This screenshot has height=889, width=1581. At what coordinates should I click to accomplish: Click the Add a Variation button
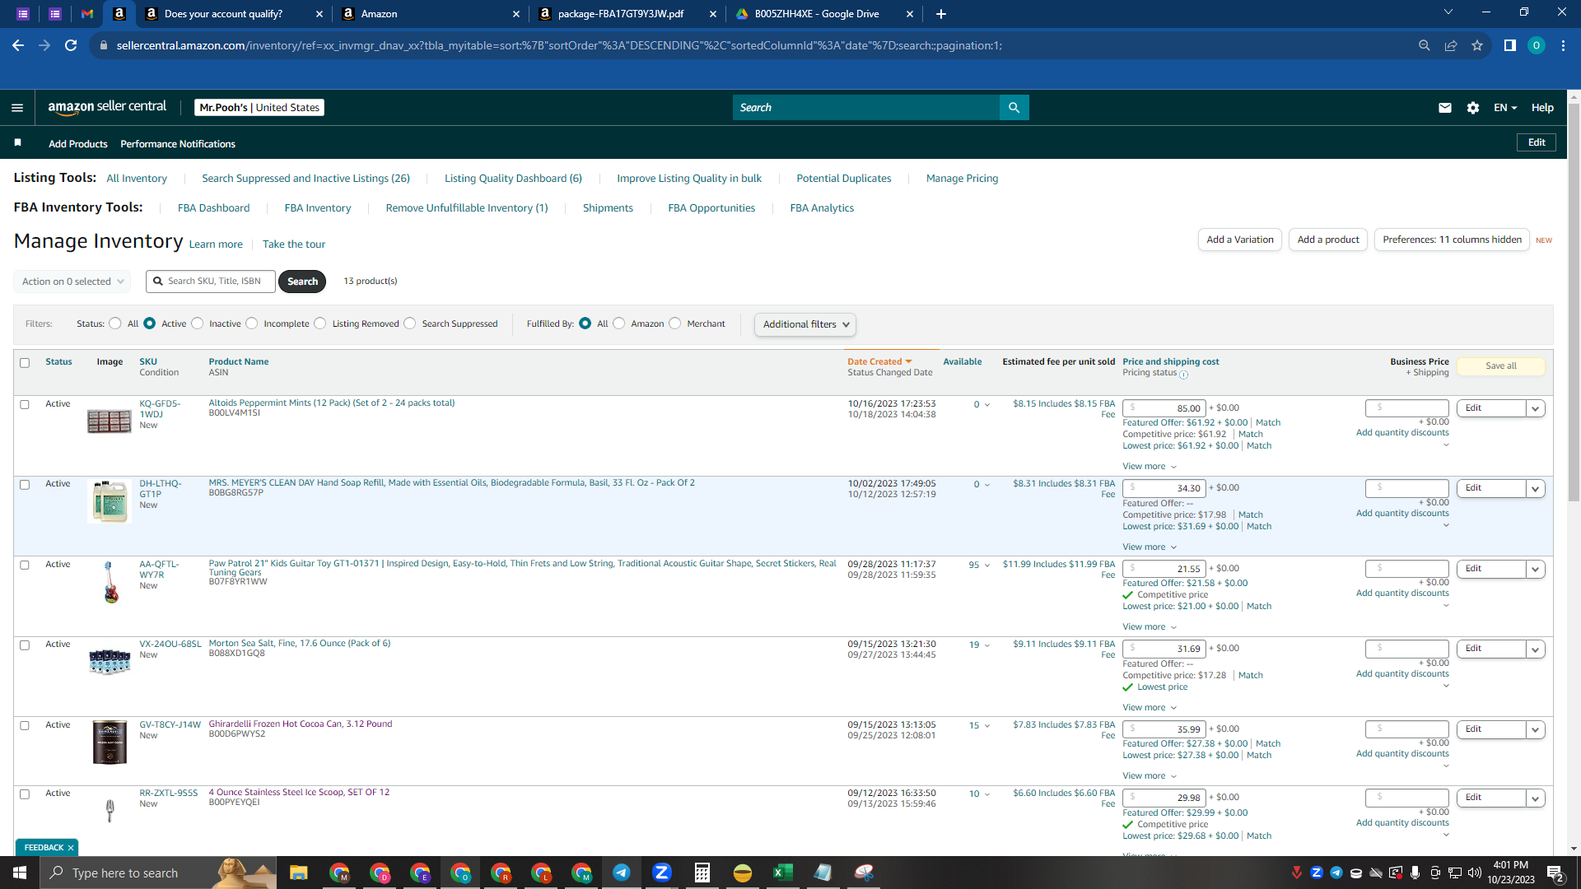click(x=1239, y=240)
